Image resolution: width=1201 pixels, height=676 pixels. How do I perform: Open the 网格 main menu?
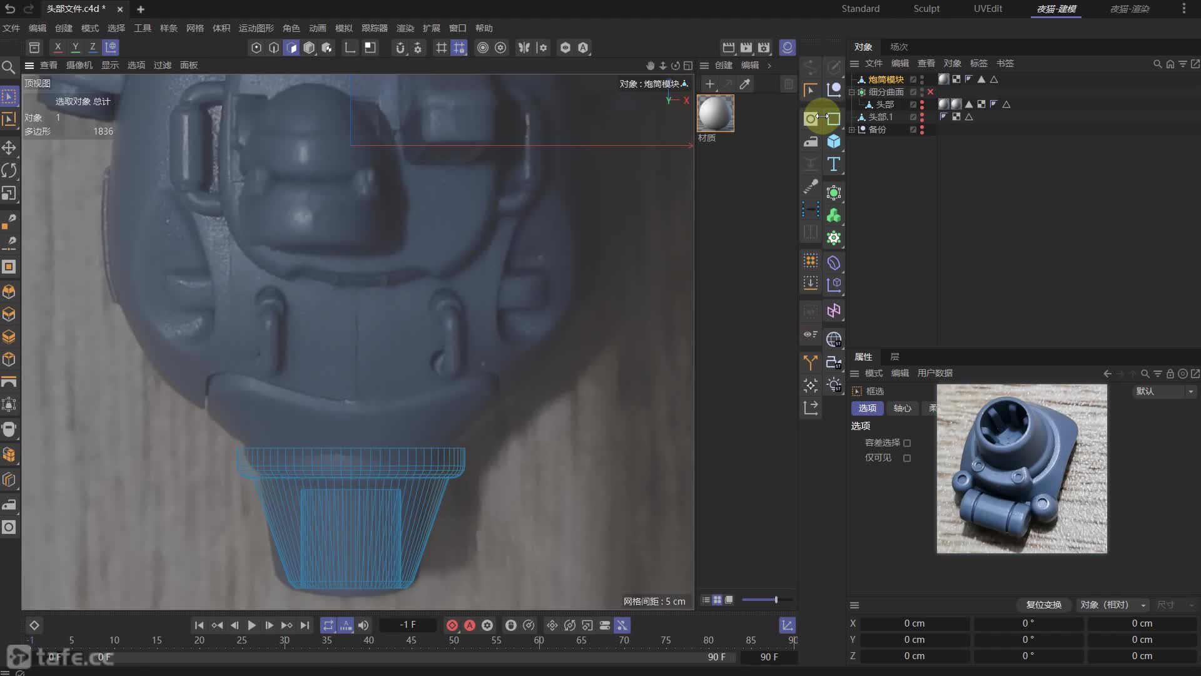pyautogui.click(x=195, y=28)
